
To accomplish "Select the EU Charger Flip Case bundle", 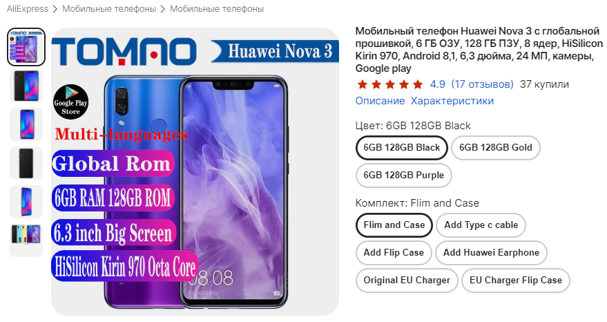I will tap(516, 280).
